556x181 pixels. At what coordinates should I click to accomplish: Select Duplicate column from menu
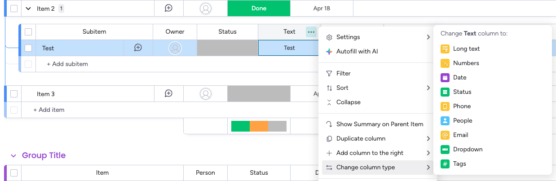coord(361,138)
